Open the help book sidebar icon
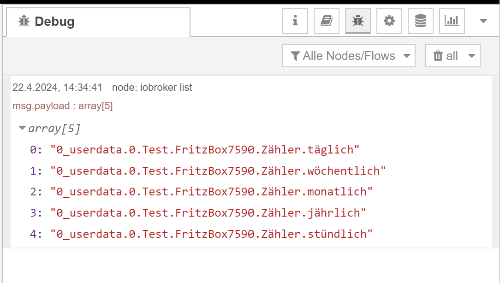The height and width of the screenshot is (283, 500). coord(327,21)
